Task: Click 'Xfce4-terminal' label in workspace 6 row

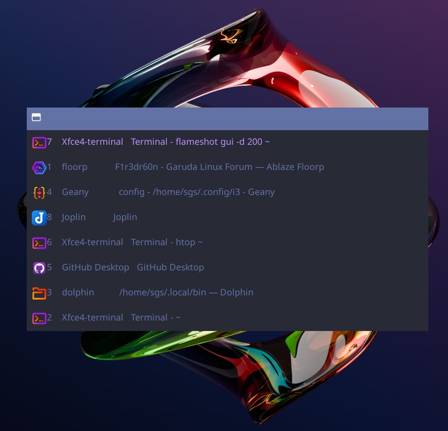Action: (92, 242)
